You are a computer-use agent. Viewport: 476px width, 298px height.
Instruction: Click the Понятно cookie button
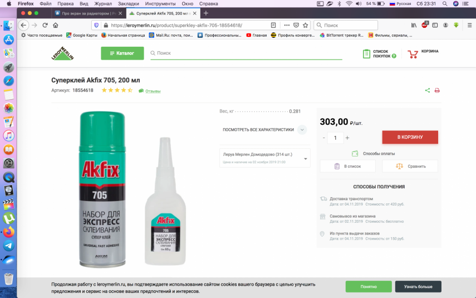point(368,286)
